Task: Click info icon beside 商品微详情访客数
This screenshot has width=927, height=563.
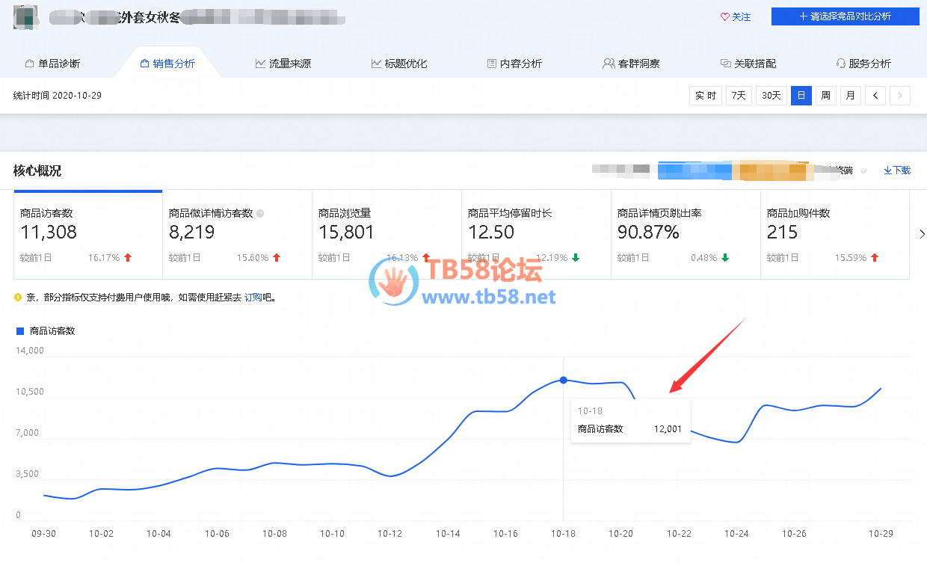Action: pyautogui.click(x=260, y=214)
